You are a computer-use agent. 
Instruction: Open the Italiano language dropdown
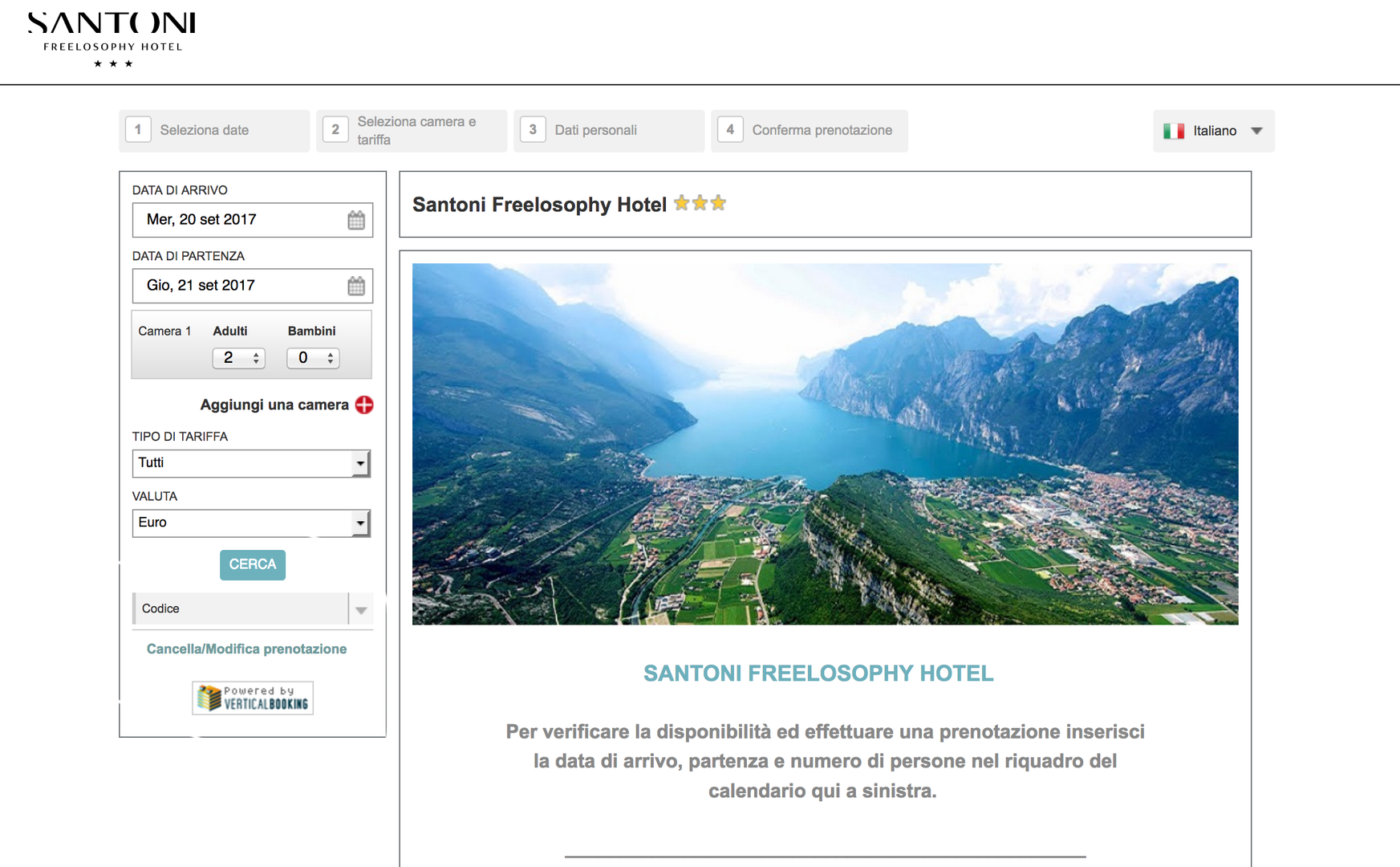(x=1213, y=131)
